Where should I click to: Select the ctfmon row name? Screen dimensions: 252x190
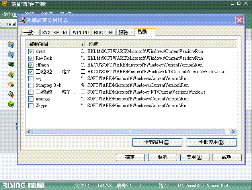tap(42, 65)
